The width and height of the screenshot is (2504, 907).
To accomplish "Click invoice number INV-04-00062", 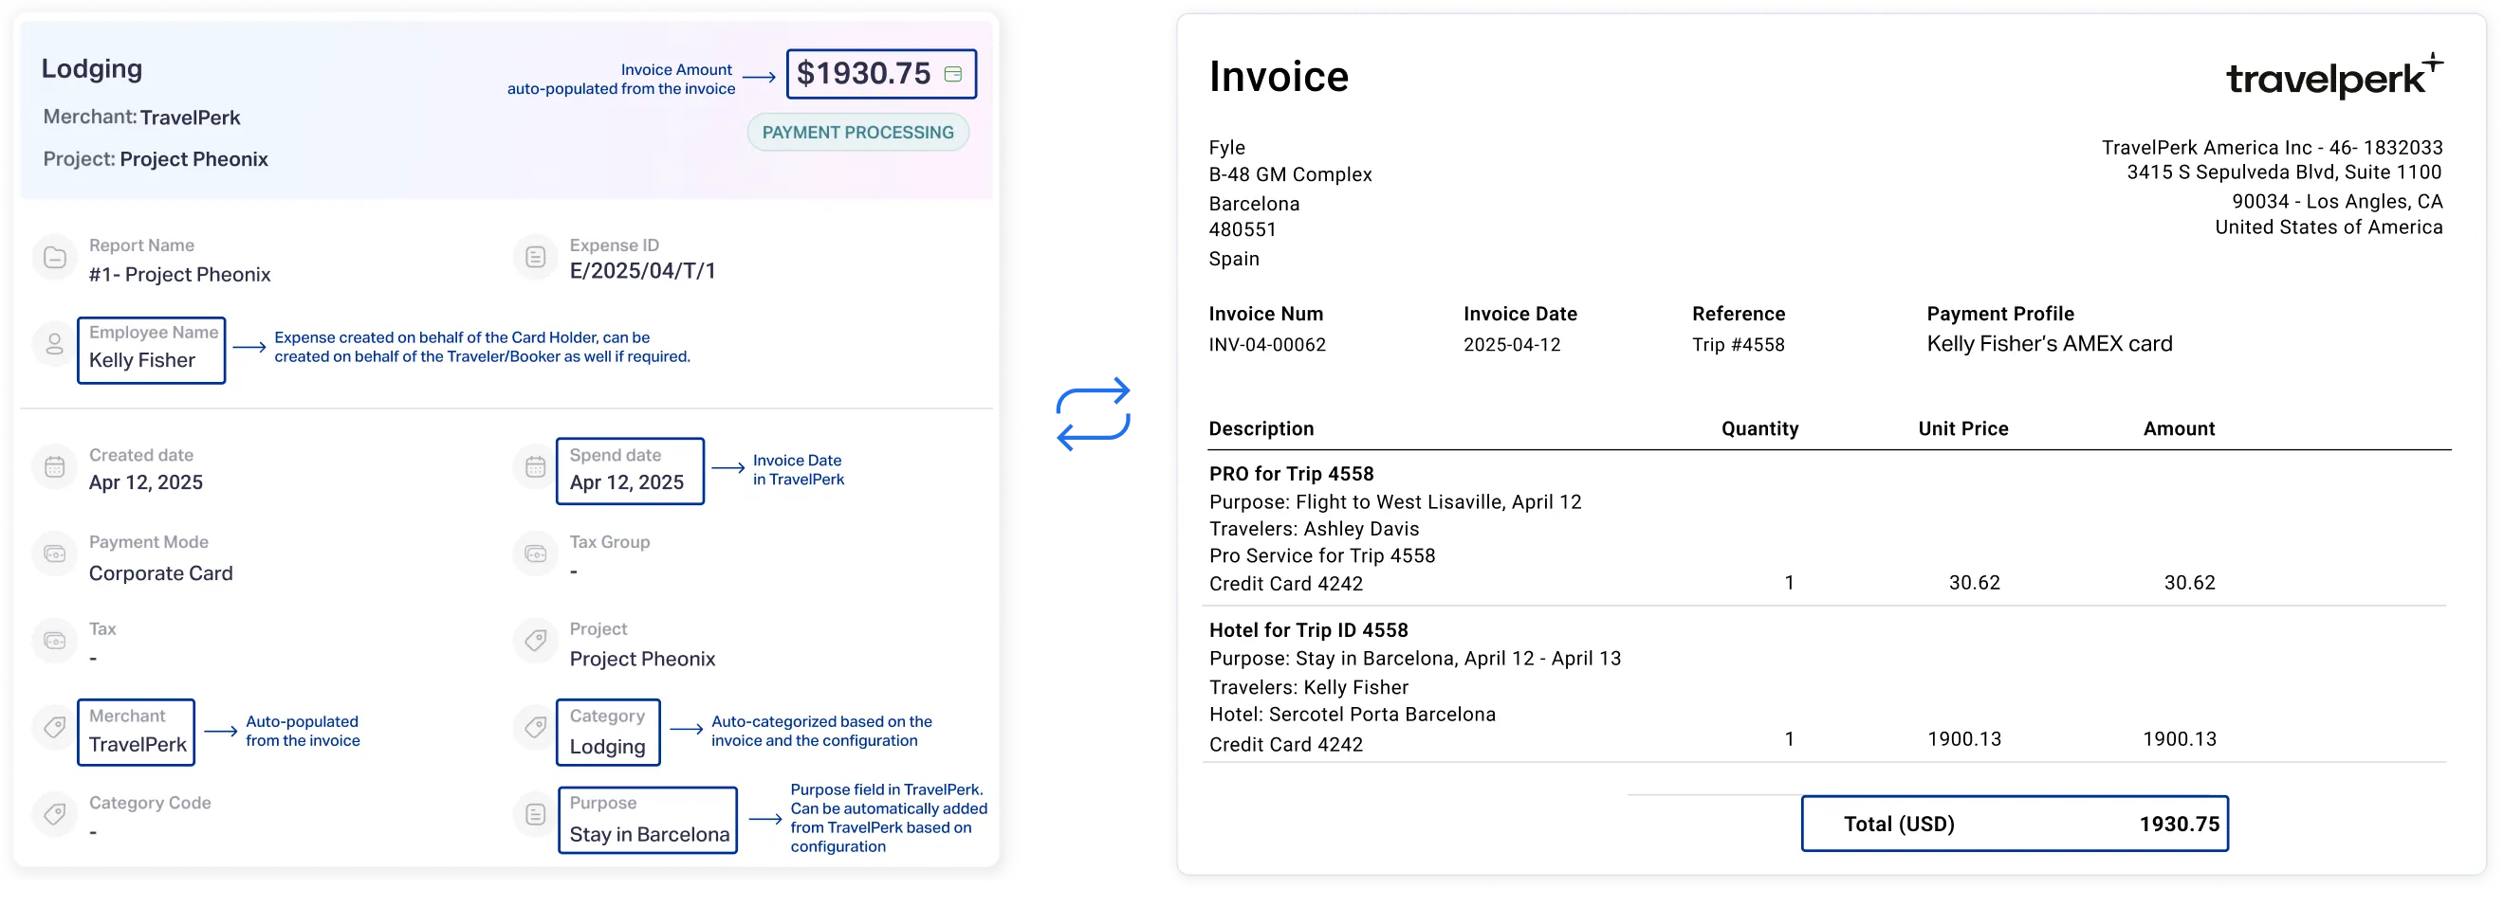I will click(1266, 345).
